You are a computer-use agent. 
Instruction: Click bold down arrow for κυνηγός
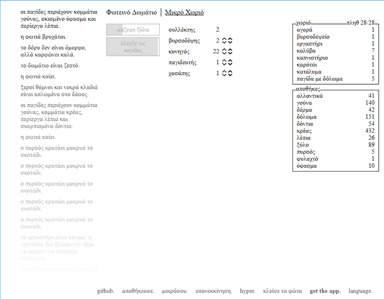pyautogui.click(x=230, y=53)
